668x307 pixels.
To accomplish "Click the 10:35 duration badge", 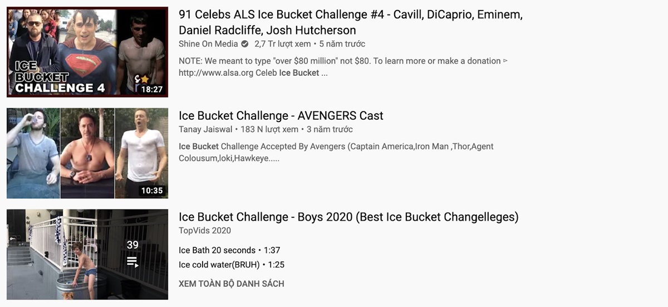I will (152, 191).
